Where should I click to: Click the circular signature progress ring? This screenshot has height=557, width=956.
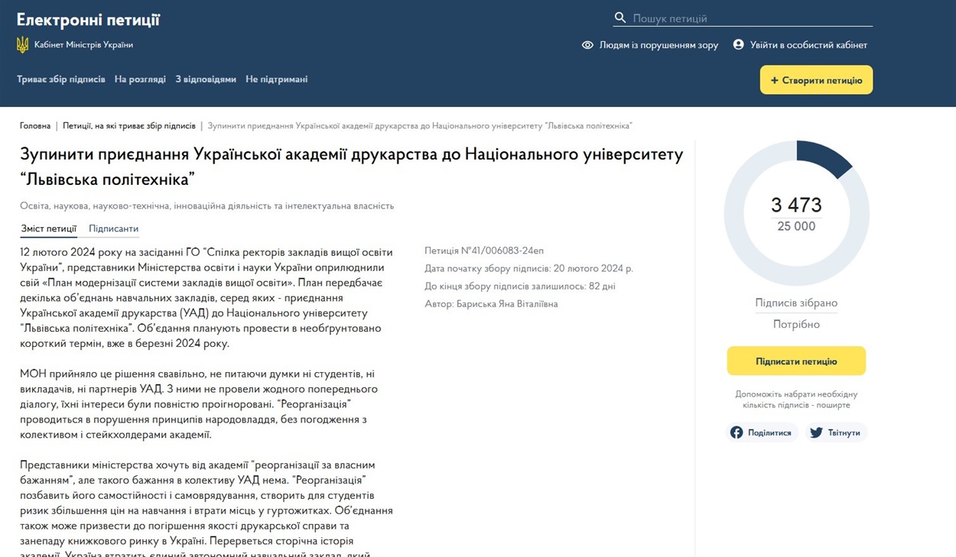[x=796, y=213]
